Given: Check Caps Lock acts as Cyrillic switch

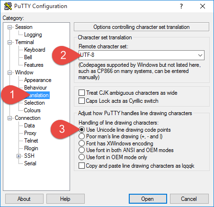Looking at the screenshot, I should (81, 101).
